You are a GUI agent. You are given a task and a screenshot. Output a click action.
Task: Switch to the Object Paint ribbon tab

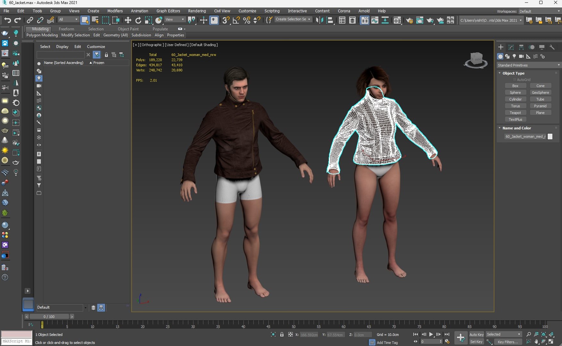(128, 29)
